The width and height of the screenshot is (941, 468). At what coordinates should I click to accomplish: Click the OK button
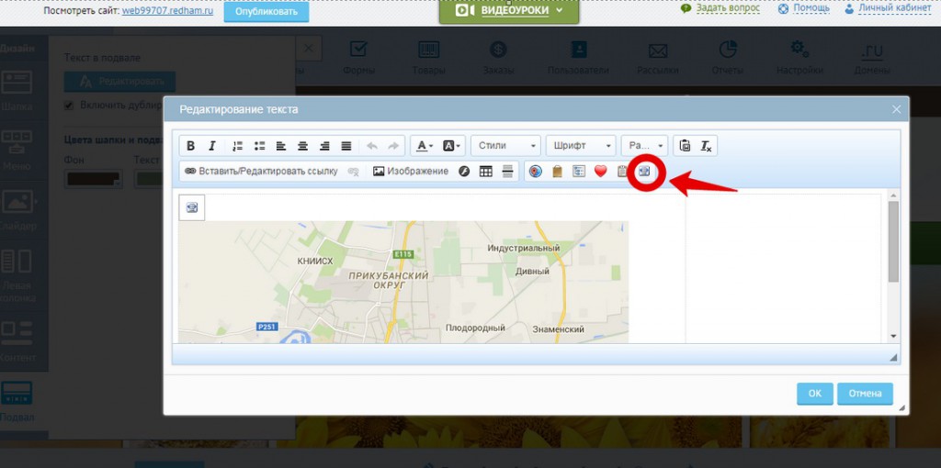pyautogui.click(x=814, y=394)
